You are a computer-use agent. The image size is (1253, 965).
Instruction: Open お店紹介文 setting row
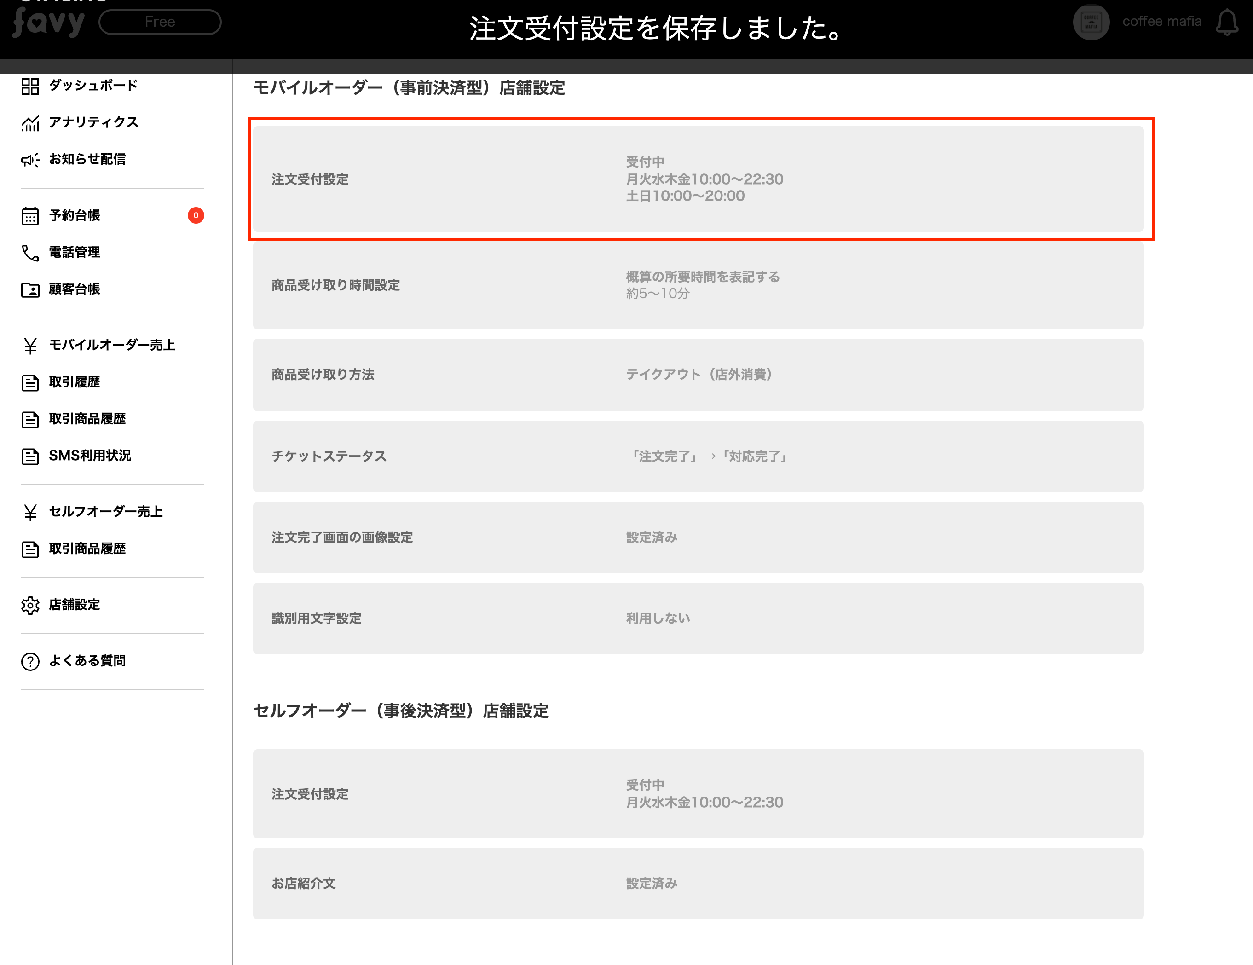pos(698,883)
